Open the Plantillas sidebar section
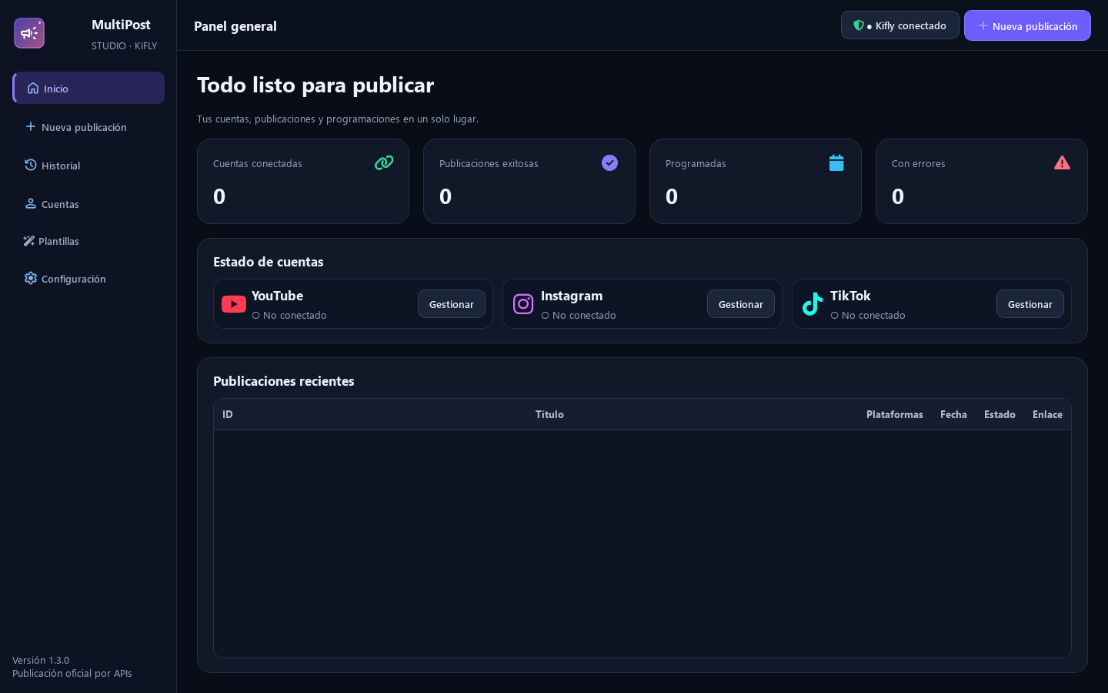Image resolution: width=1108 pixels, height=693 pixels. [88, 241]
